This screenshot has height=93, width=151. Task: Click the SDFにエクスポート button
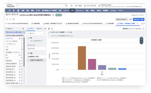(x=122, y=20)
